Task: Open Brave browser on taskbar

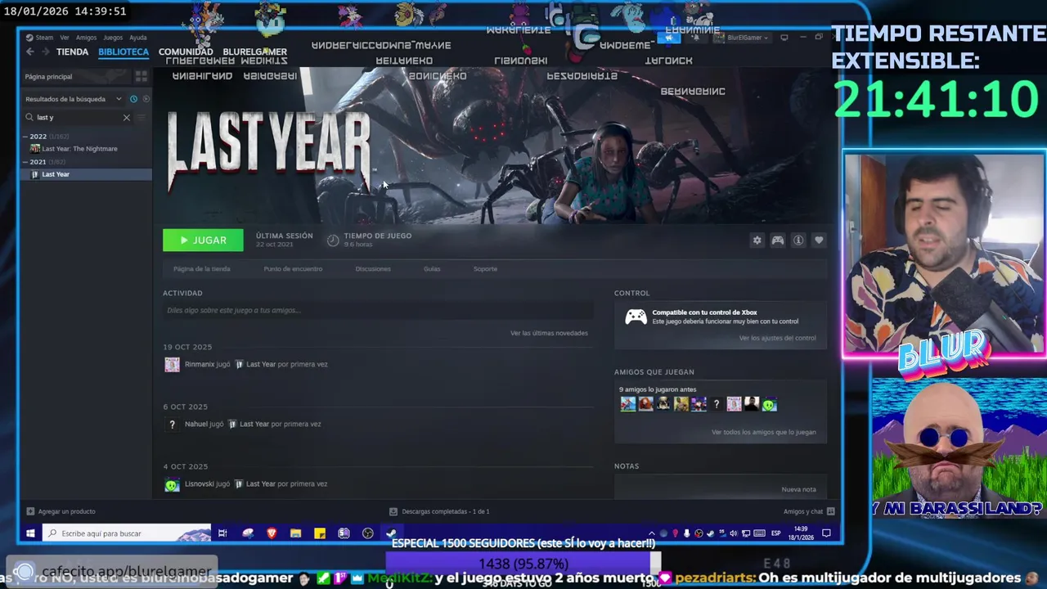Action: (x=272, y=533)
